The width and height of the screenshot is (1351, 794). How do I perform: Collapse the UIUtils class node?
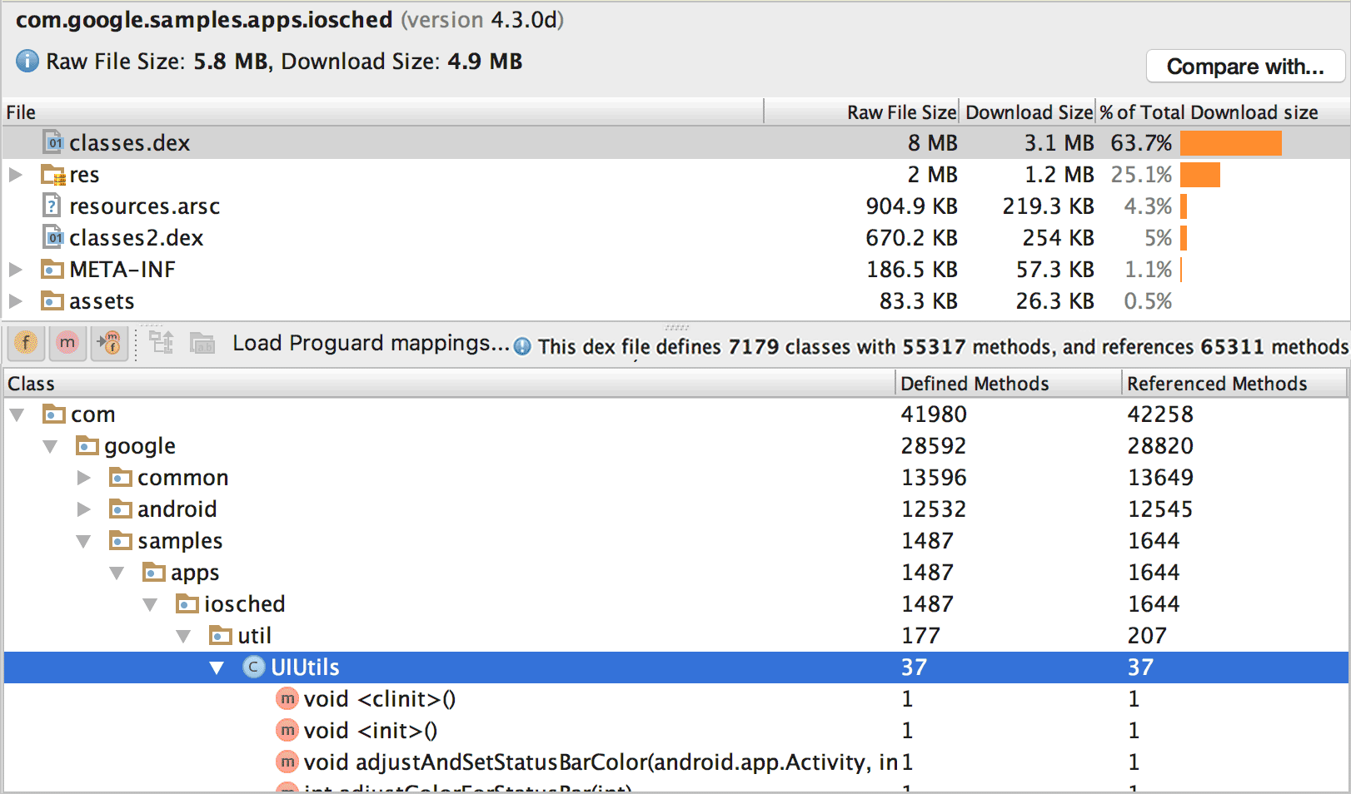pyautogui.click(x=217, y=667)
